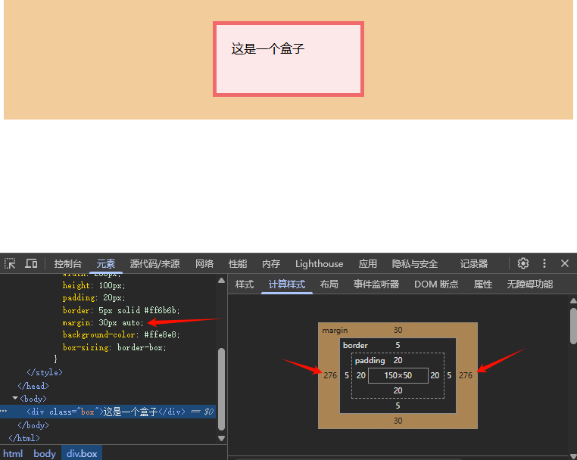Click the html breadcrumb
This screenshot has width=577, height=460.
tap(13, 453)
